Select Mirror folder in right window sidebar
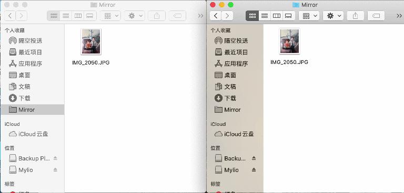 pos(235,110)
